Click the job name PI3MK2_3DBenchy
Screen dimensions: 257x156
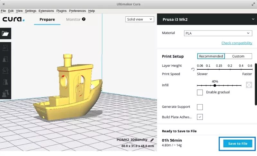coord(132,140)
